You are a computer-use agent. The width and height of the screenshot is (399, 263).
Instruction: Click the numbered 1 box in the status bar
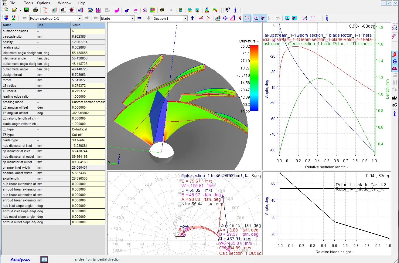(x=44, y=260)
